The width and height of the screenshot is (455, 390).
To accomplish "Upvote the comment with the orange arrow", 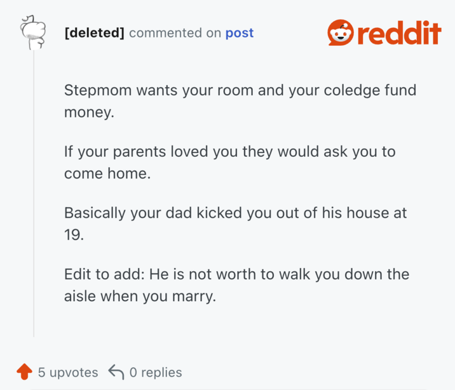I will pyautogui.click(x=24, y=372).
